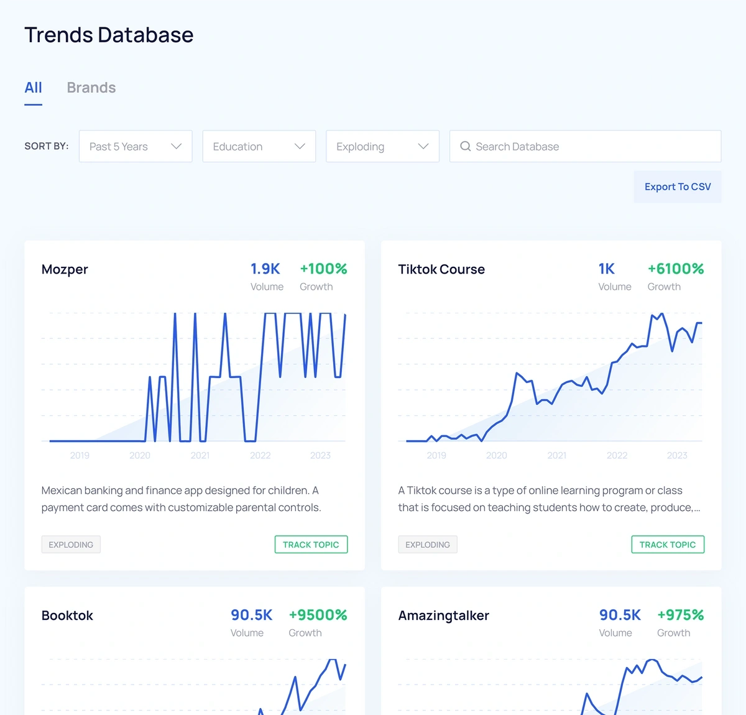Track the Tiktok Course topic
This screenshot has height=715, width=746.
point(668,545)
